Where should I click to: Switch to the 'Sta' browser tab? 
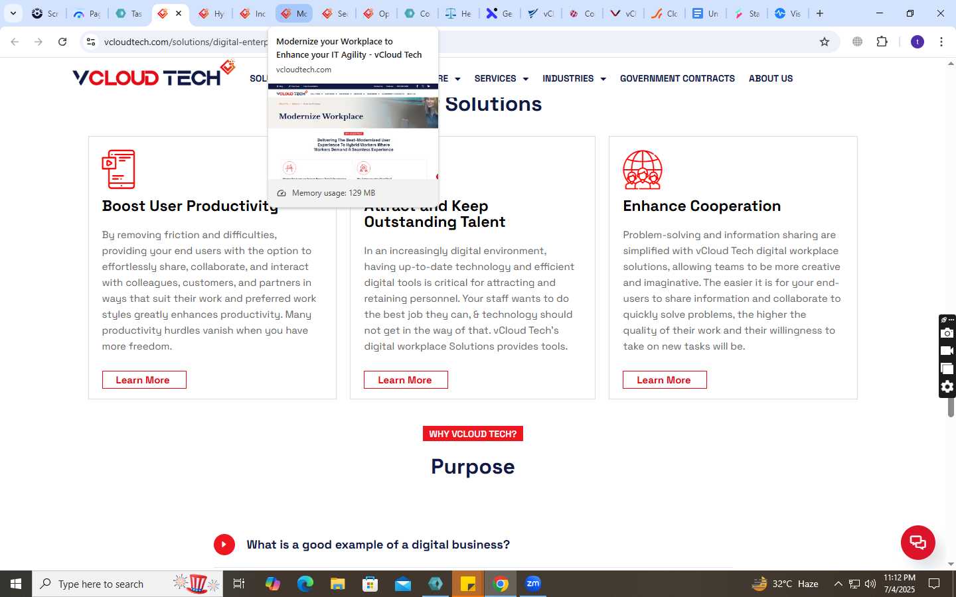[746, 13]
